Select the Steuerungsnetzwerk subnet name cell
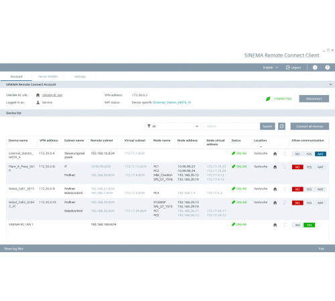 (74, 155)
